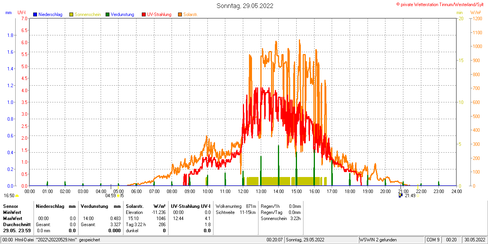Select the Niederschlag legend label
Viewport: 488px width, 244px height.
click(x=50, y=14)
